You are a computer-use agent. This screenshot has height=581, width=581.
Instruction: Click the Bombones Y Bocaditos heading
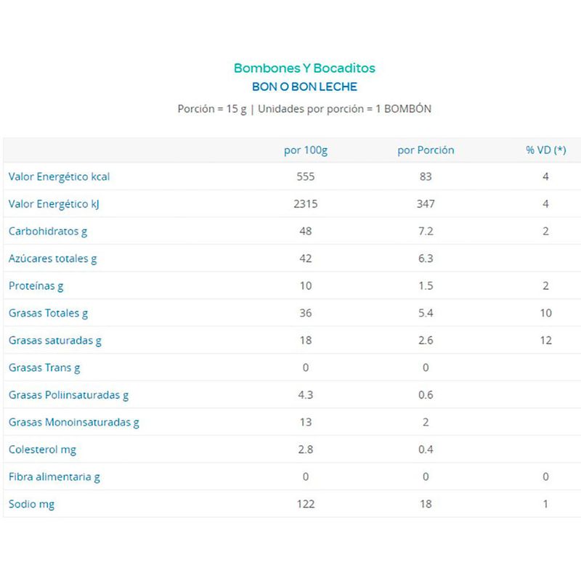(x=304, y=68)
